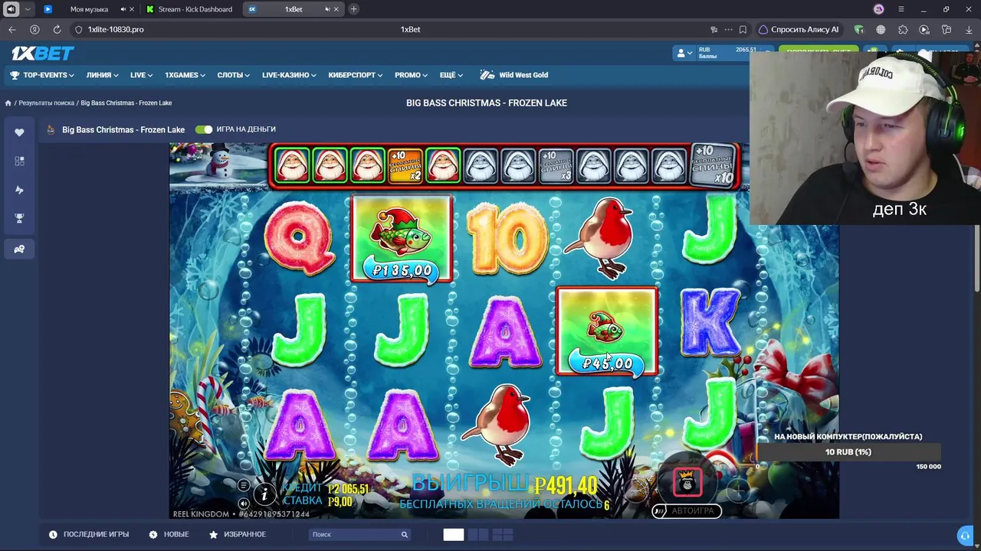
Task: Click the ₽2 065,51 credit value
Action: coord(349,489)
